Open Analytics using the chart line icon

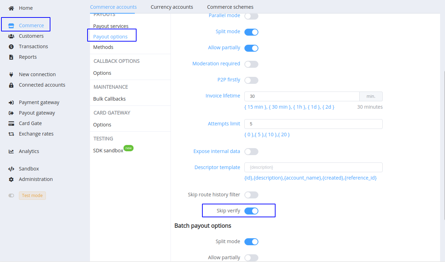(x=11, y=151)
